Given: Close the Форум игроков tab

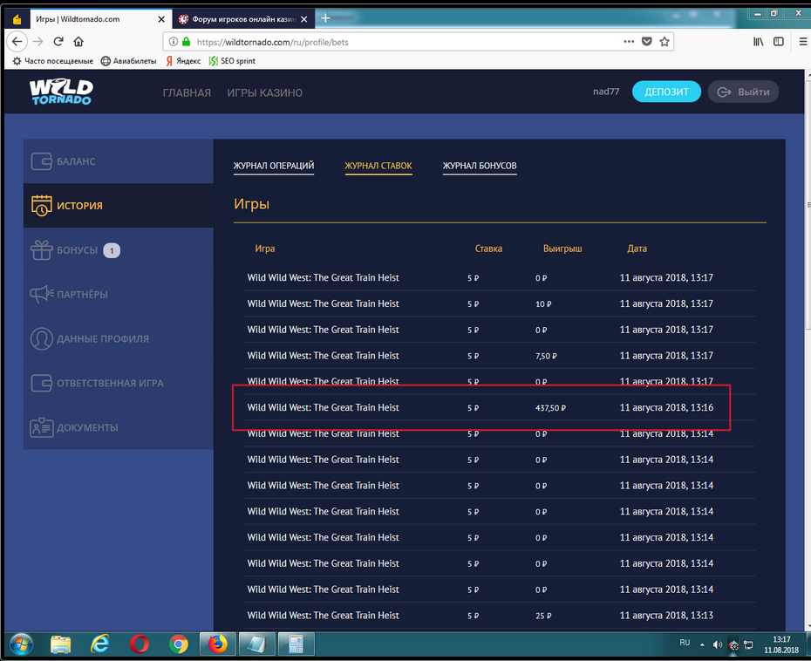Looking at the screenshot, I should [x=304, y=19].
